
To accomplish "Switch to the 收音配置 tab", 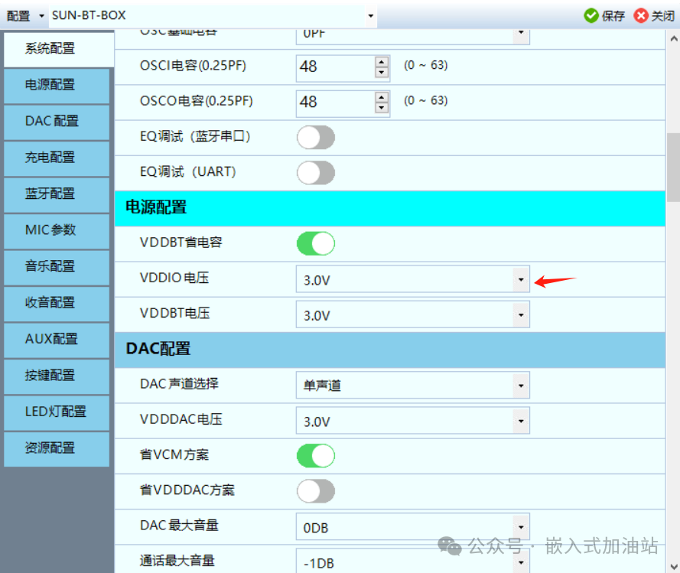I will click(x=57, y=303).
